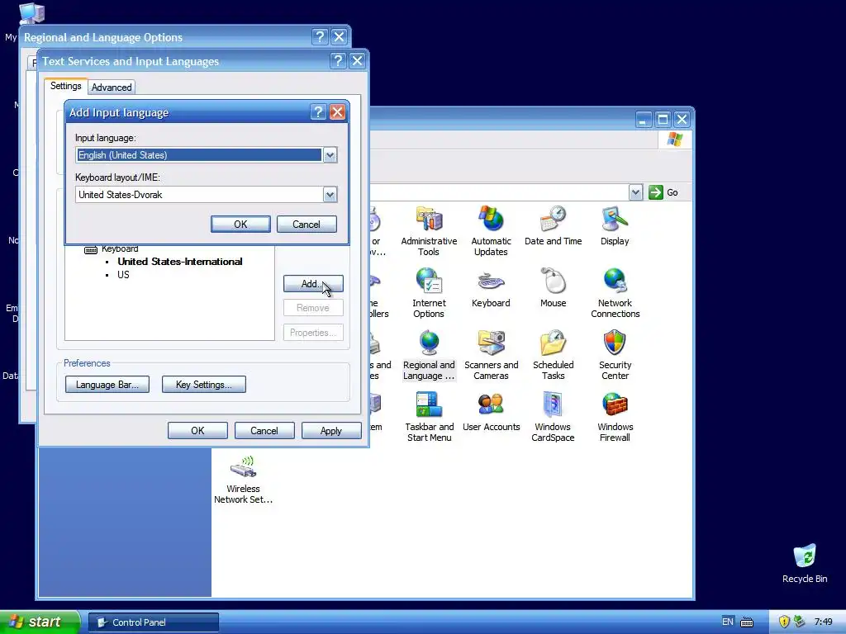
Task: Click the keyboard icon in language bar
Action: tap(747, 622)
